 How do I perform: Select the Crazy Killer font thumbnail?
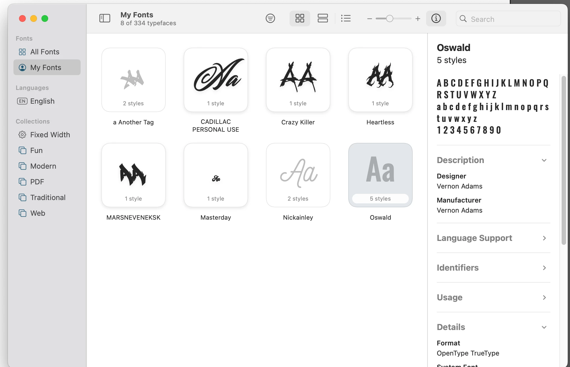click(x=298, y=80)
